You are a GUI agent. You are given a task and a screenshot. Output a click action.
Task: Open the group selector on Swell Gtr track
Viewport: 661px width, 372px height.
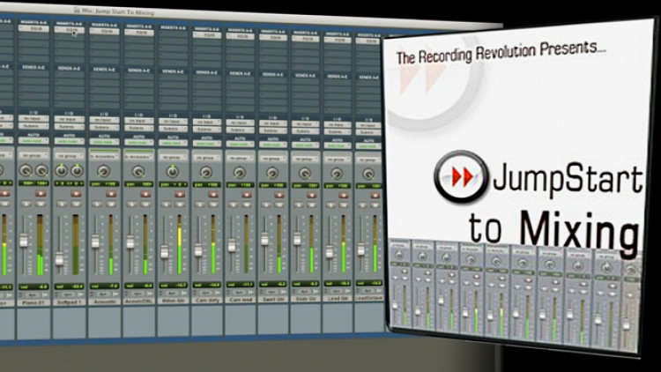tap(272, 159)
